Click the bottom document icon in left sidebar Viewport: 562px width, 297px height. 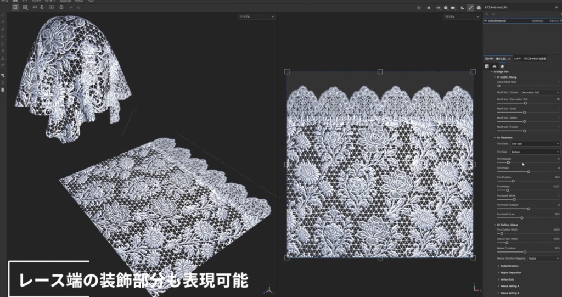coord(3,89)
